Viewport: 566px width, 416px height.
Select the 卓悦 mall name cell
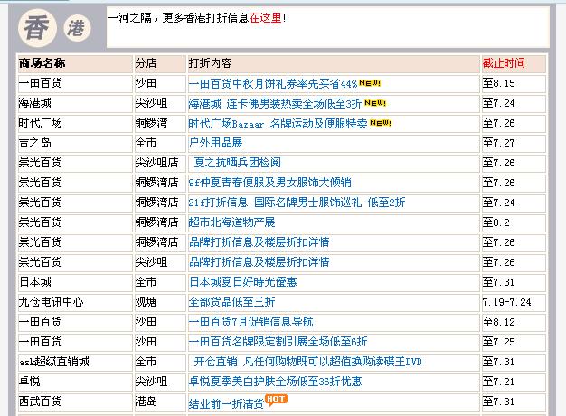[75, 382]
